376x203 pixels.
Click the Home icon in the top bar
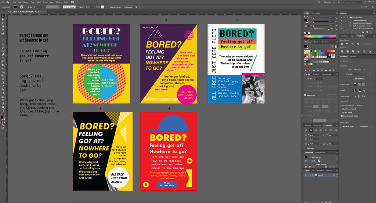pyautogui.click(x=7, y=2)
